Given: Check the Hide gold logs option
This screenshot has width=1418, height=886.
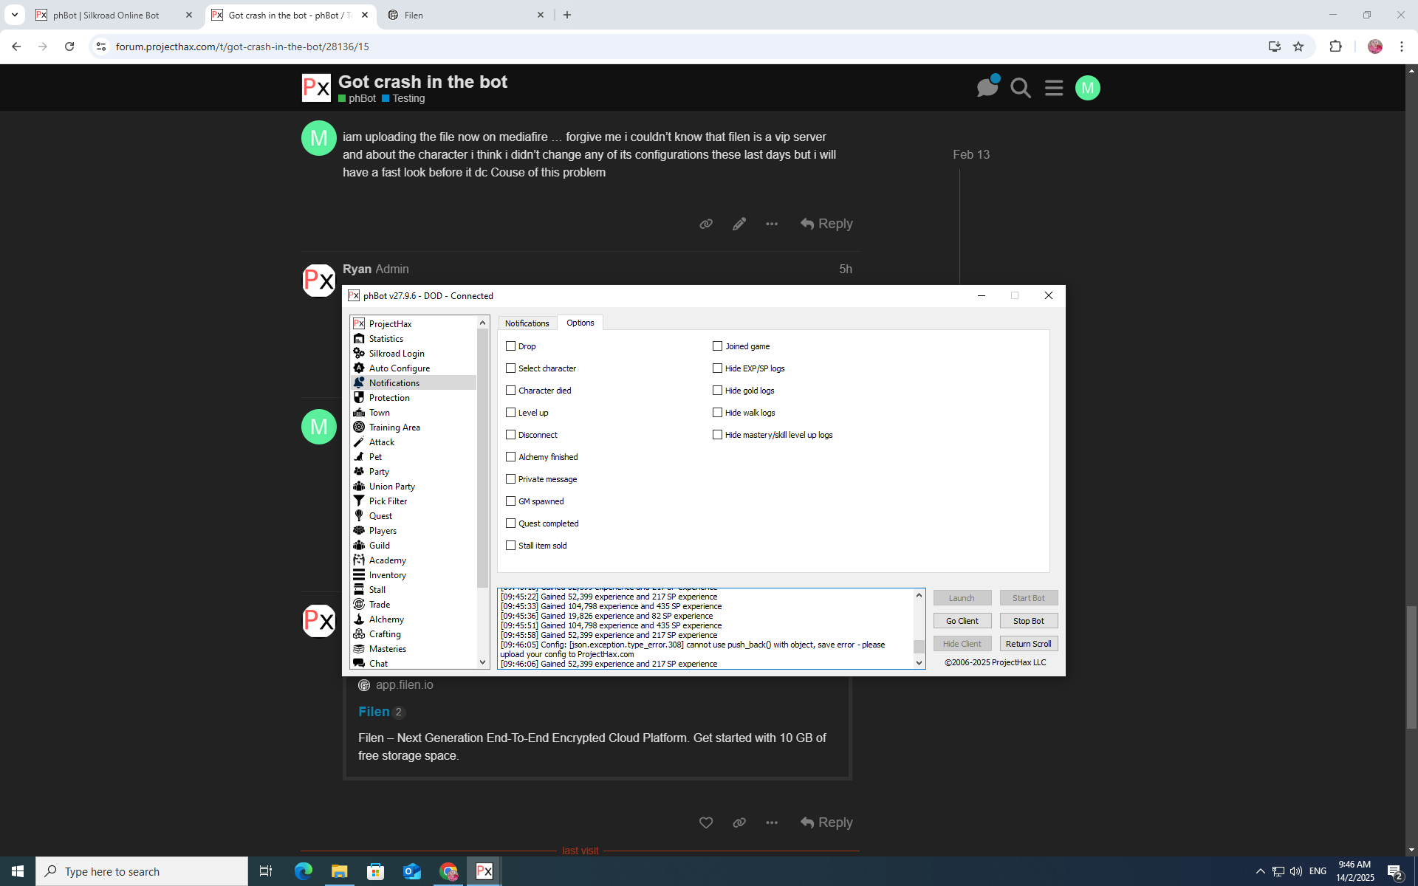Looking at the screenshot, I should 717,390.
